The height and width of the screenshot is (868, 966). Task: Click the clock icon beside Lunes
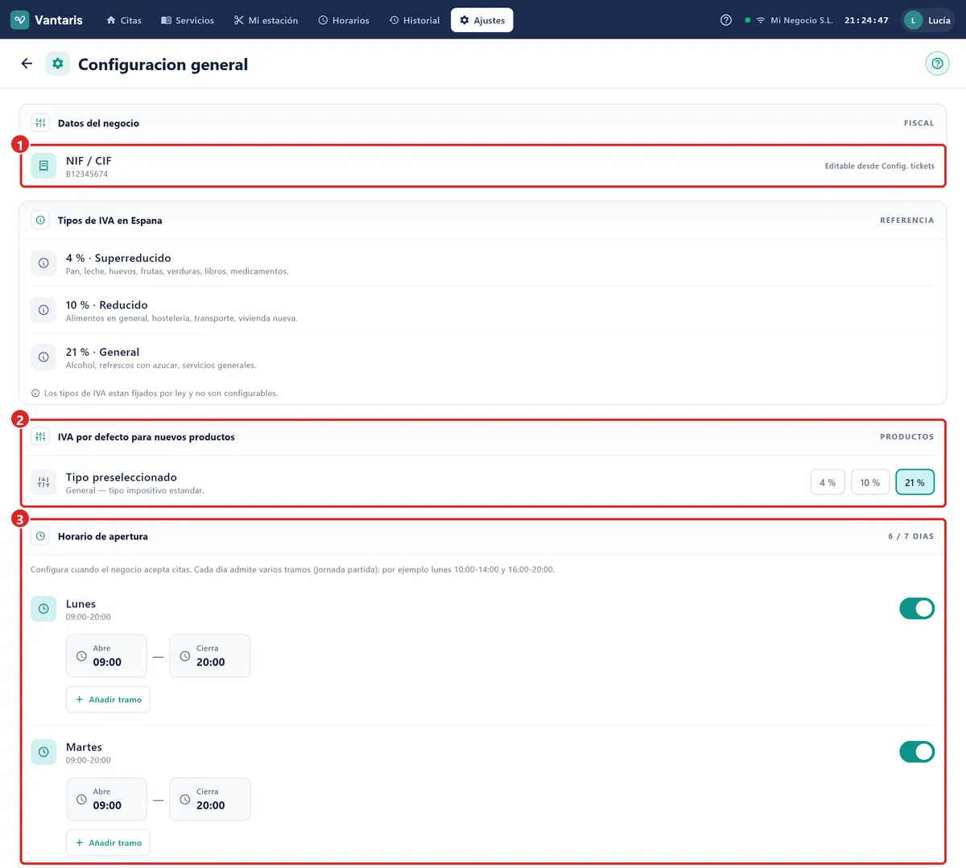coord(43,609)
